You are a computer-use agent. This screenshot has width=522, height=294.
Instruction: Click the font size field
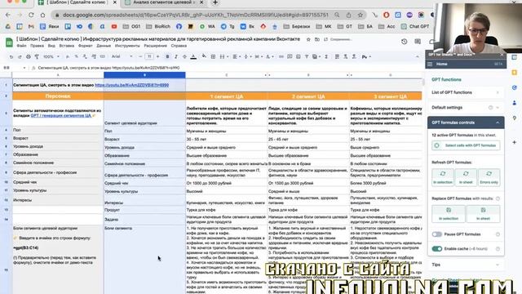coord(149,56)
